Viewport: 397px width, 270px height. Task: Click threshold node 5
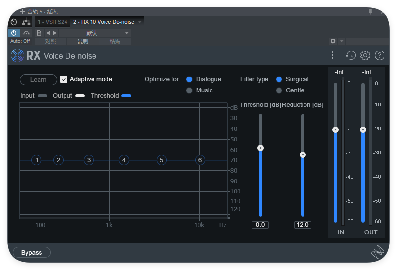(161, 160)
